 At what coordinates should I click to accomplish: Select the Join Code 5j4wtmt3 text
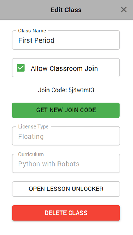point(66,90)
